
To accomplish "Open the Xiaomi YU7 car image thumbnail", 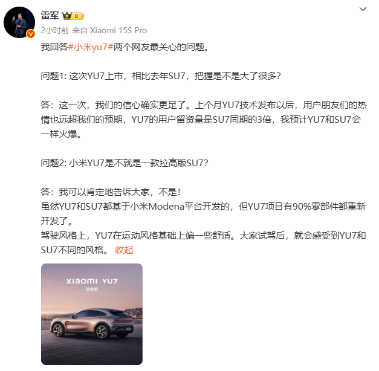I will 92,314.
